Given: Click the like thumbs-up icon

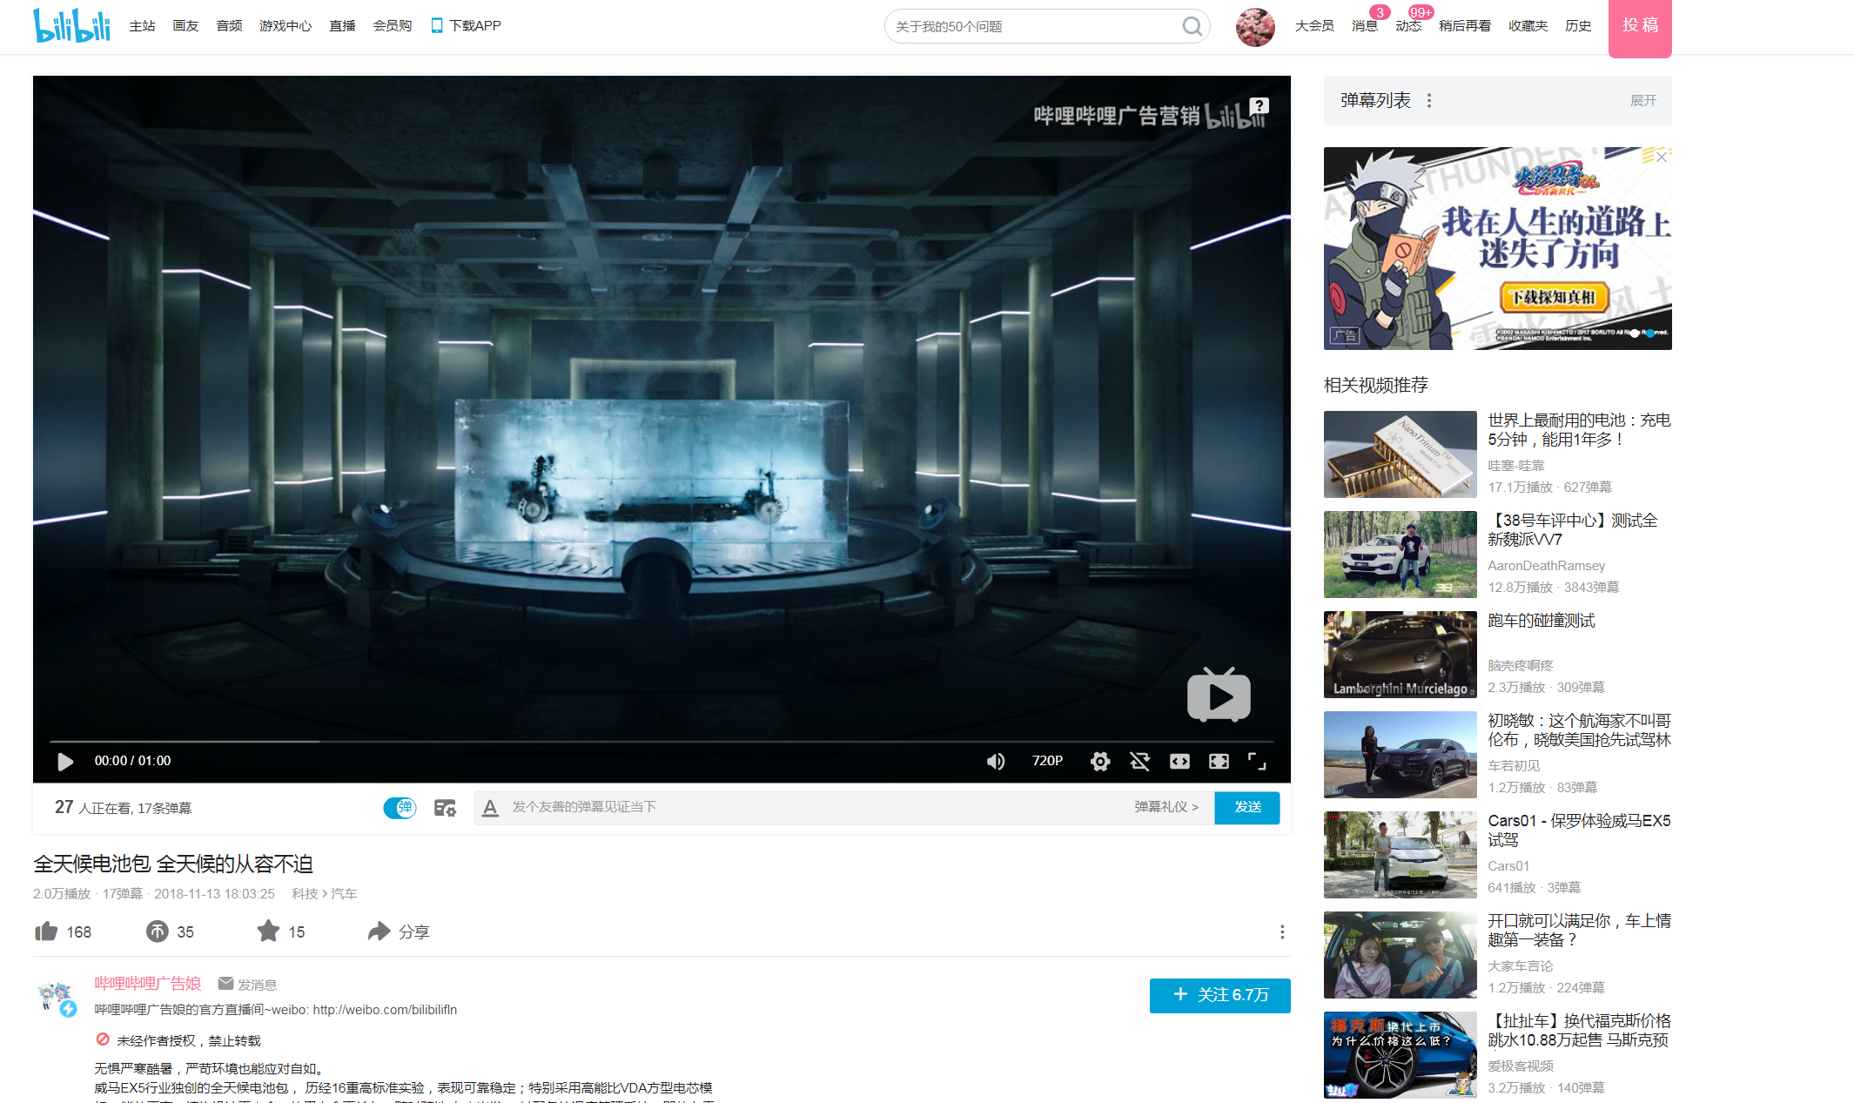Looking at the screenshot, I should pos(46,931).
